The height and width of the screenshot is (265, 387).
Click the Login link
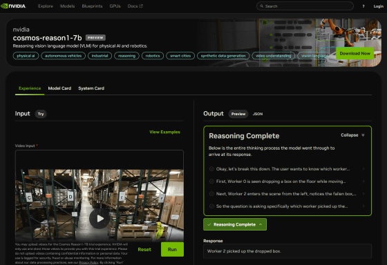pyautogui.click(x=379, y=6)
